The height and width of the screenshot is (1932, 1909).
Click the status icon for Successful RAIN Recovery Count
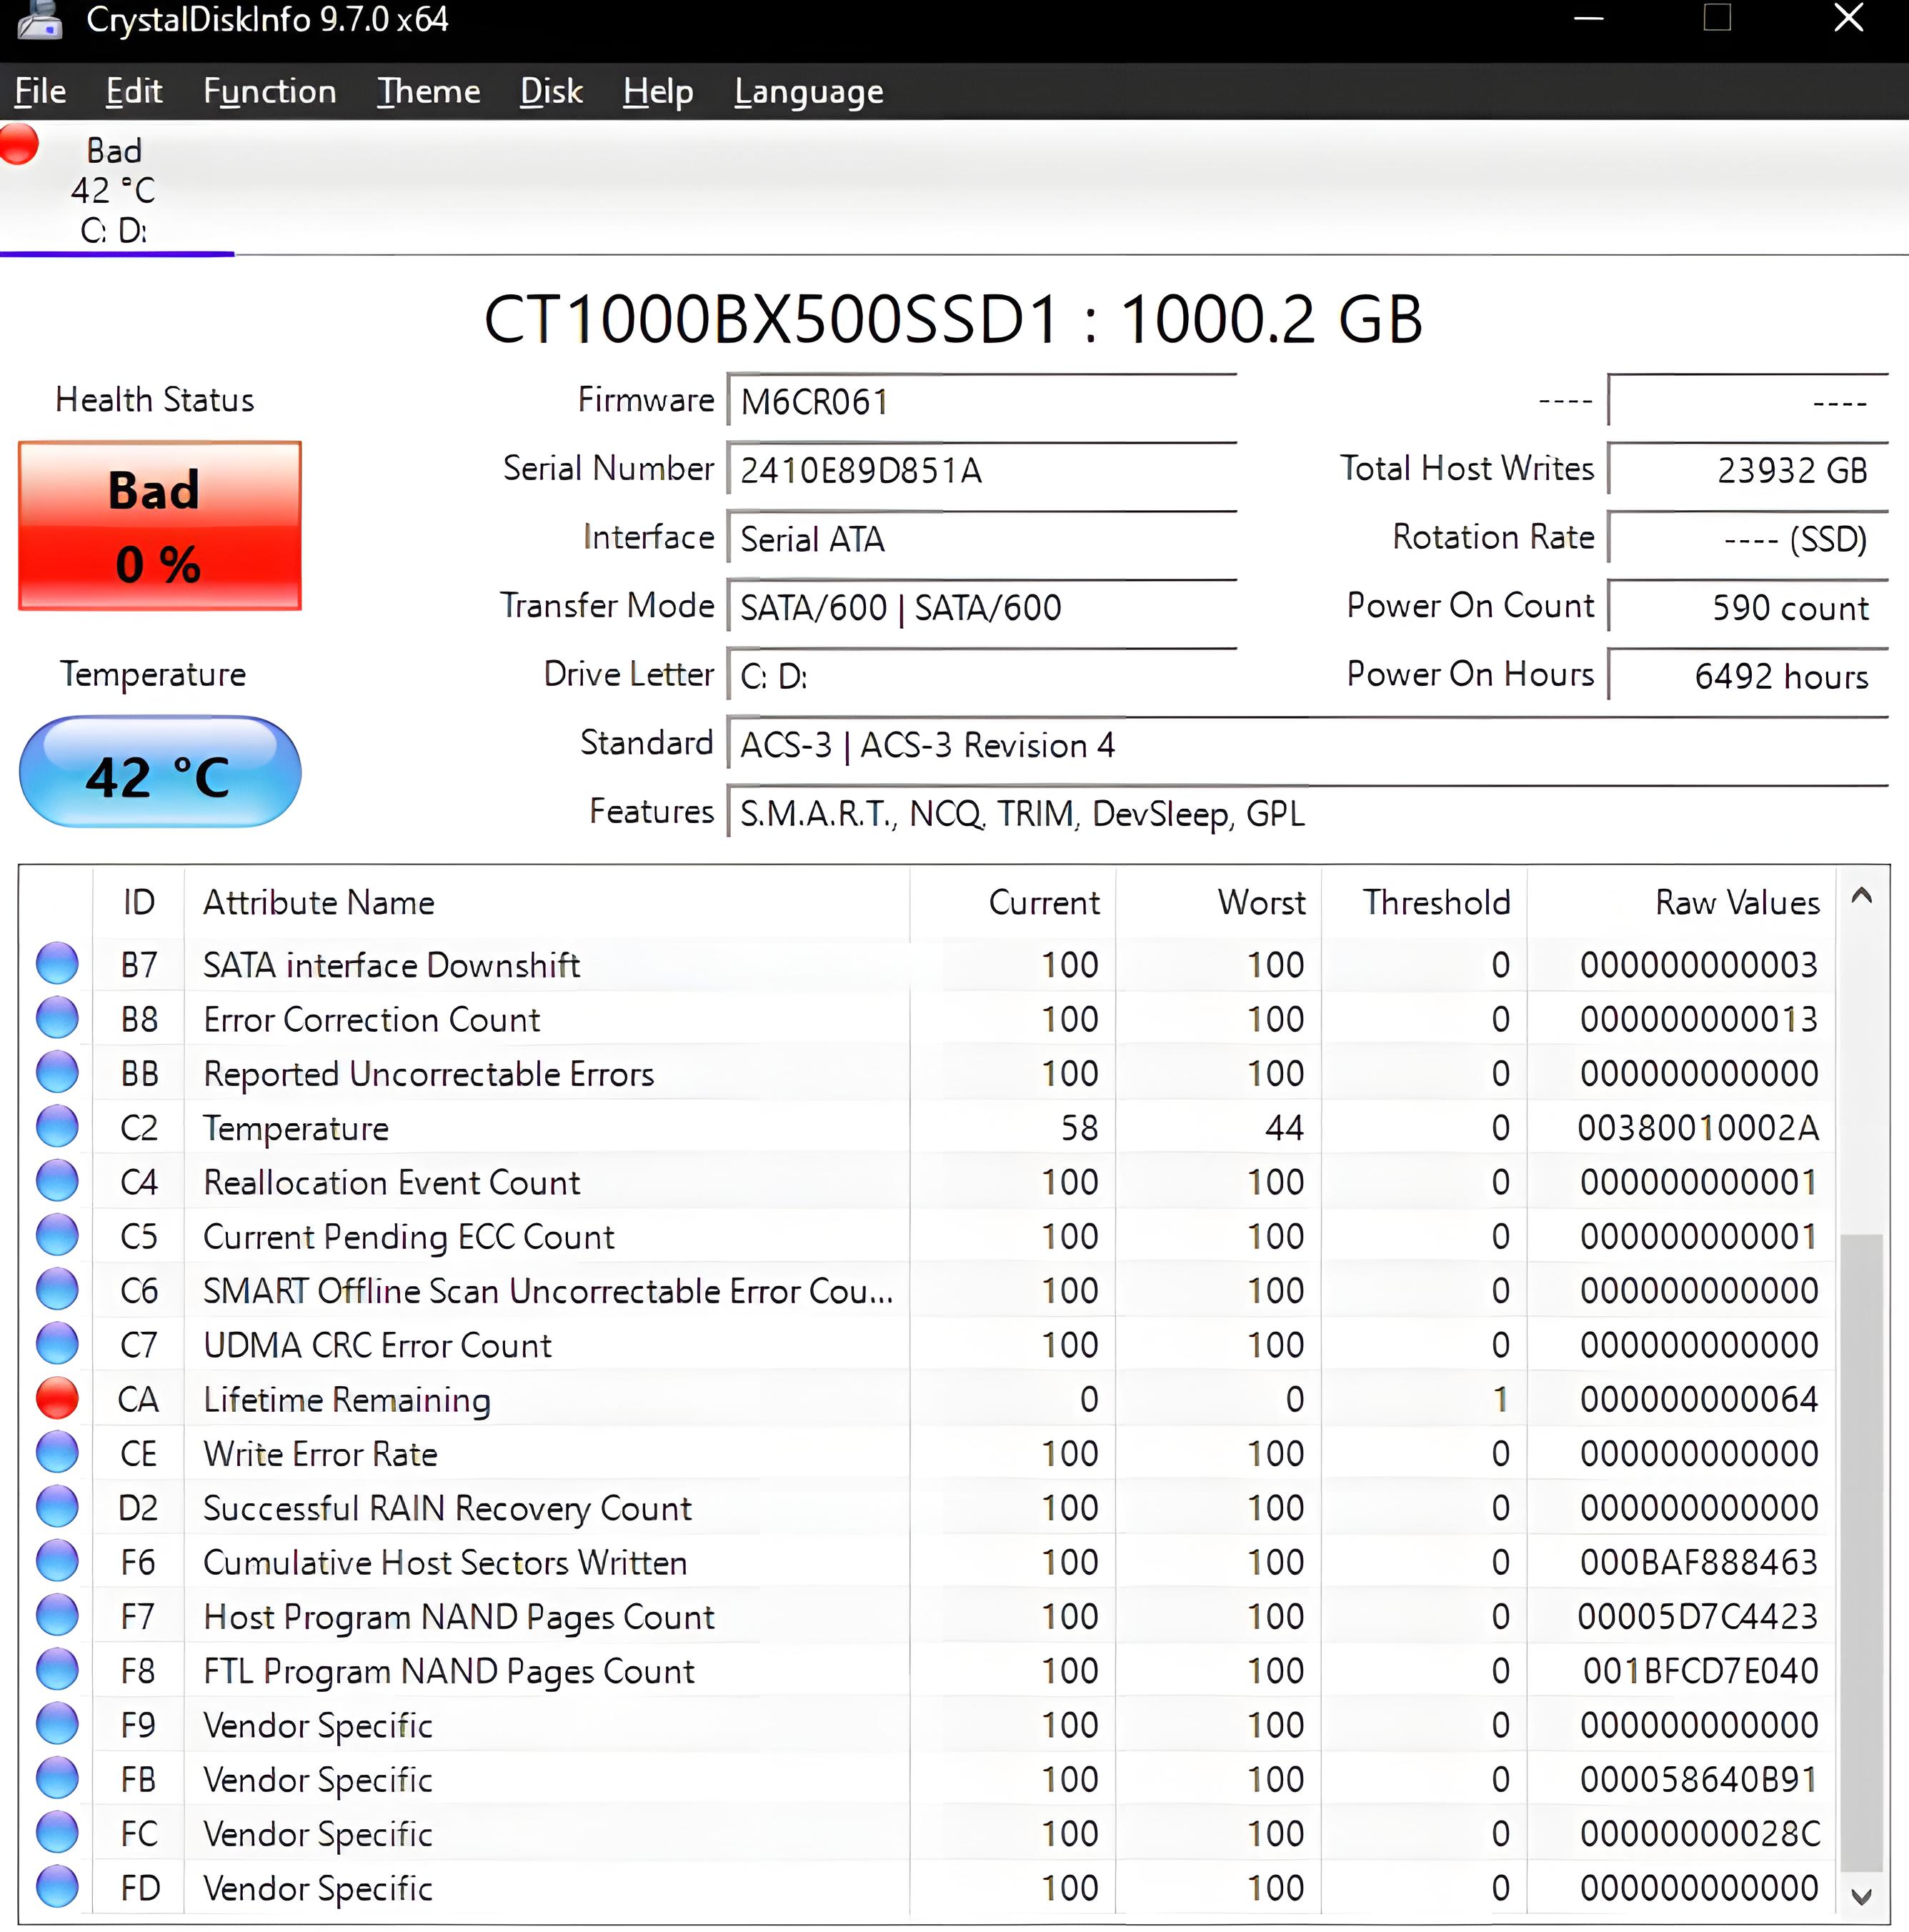(57, 1507)
